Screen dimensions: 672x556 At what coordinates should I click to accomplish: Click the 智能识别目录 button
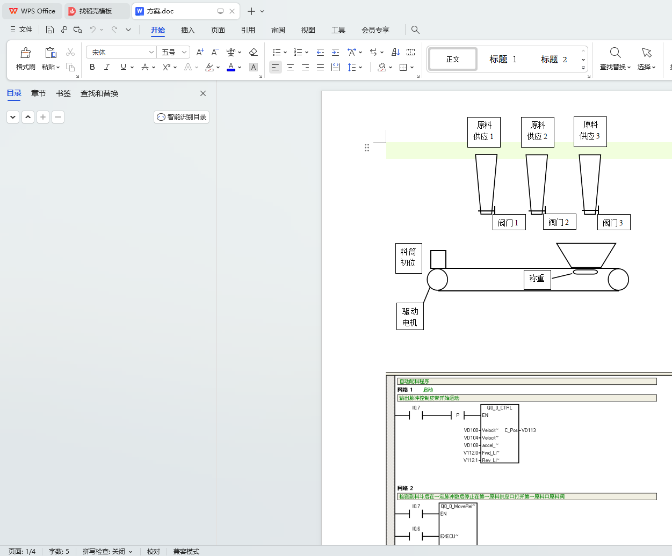182,117
